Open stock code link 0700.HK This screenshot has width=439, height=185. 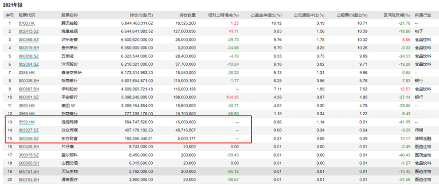click(26, 23)
